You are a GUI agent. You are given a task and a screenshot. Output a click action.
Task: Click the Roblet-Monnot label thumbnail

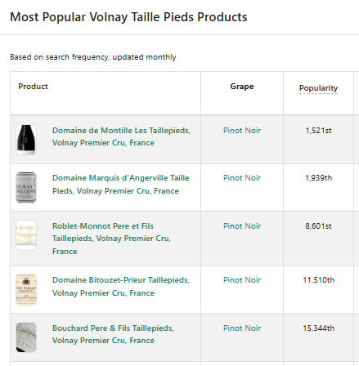(x=26, y=235)
